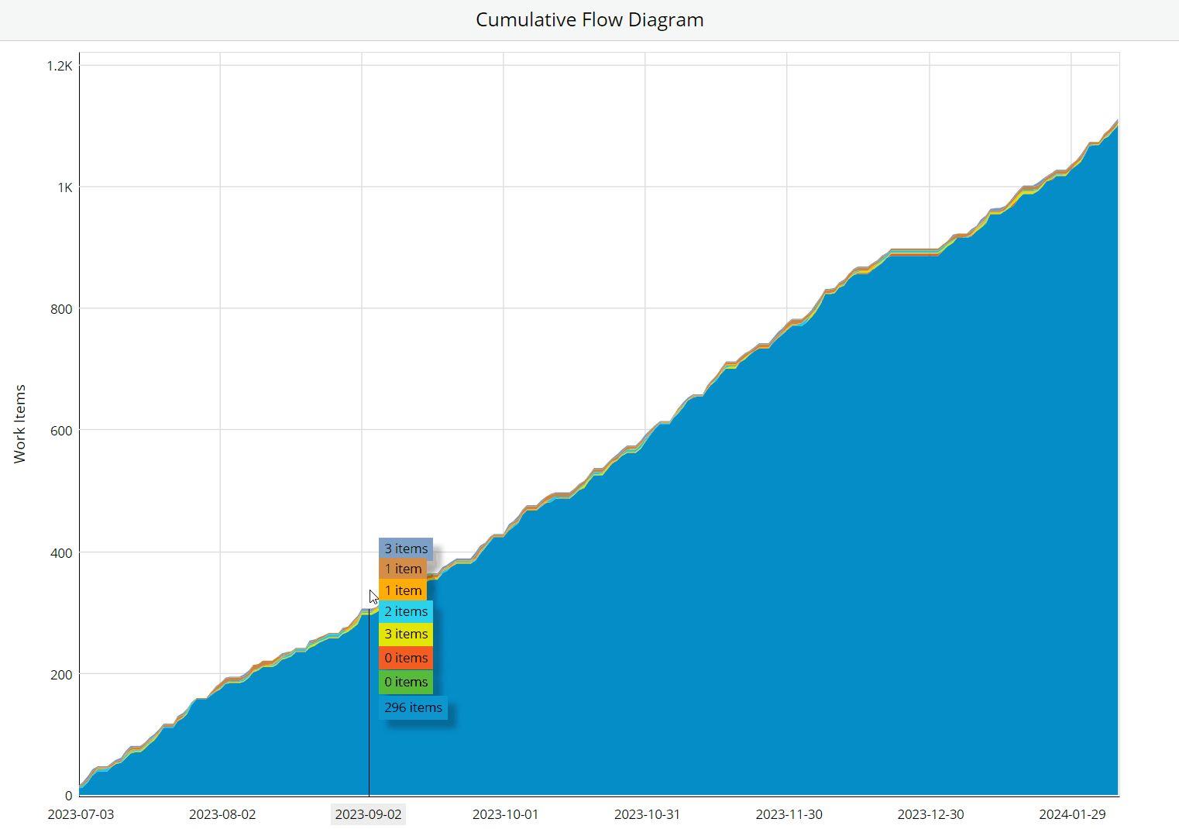
Task: Click the green '0 items' tooltip entry
Action: coord(406,682)
